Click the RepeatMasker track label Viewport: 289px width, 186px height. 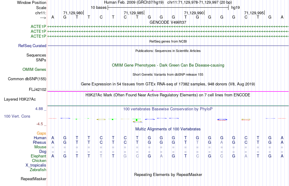[x=33, y=179]
